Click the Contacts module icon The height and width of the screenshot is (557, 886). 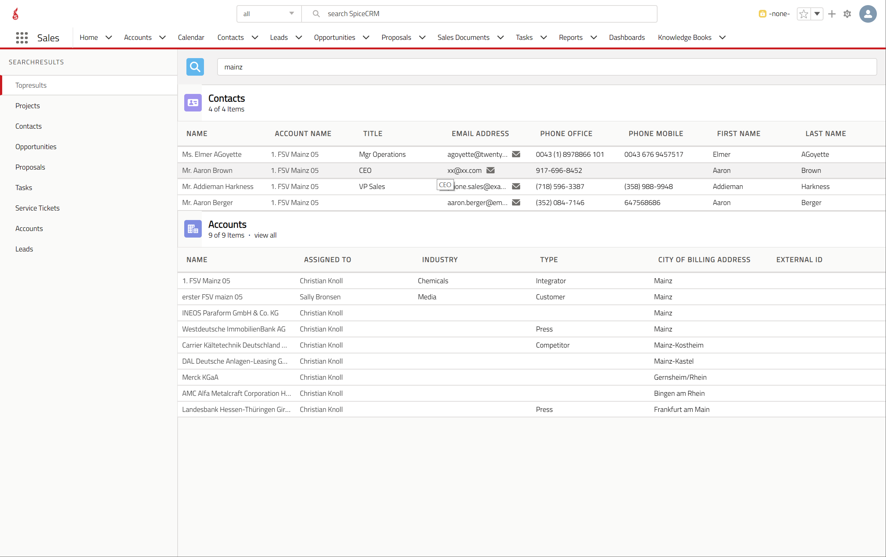tap(193, 103)
